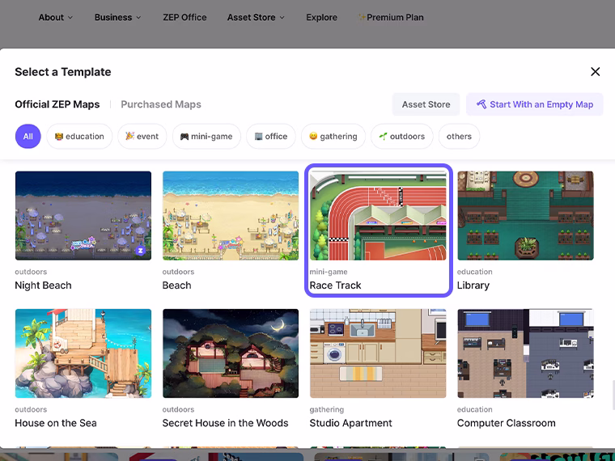Filter templates by gathering tag
615x461 pixels.
point(333,137)
